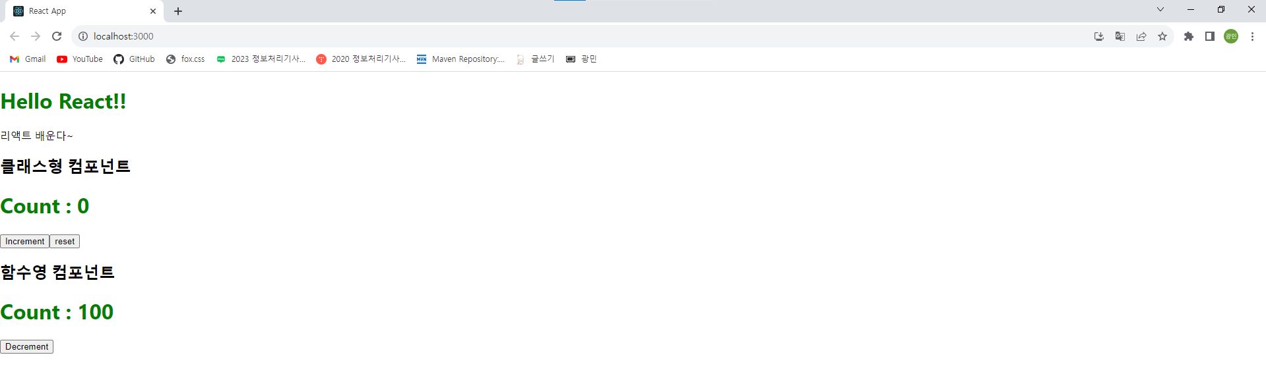
Task: Click the 함수영 컴포넌트 heading
Action: click(x=57, y=272)
